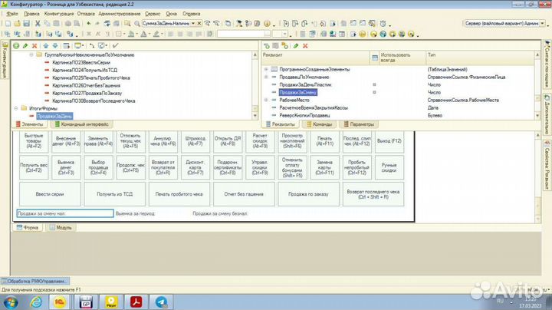Open Internet Explorer from the taskbar

point(35,302)
